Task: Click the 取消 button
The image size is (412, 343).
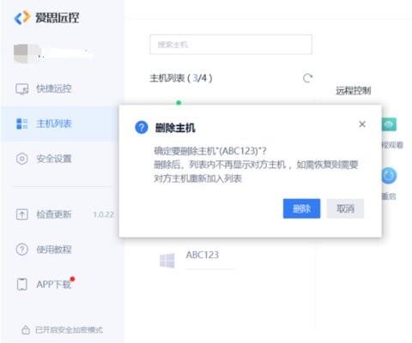Action: click(x=345, y=208)
